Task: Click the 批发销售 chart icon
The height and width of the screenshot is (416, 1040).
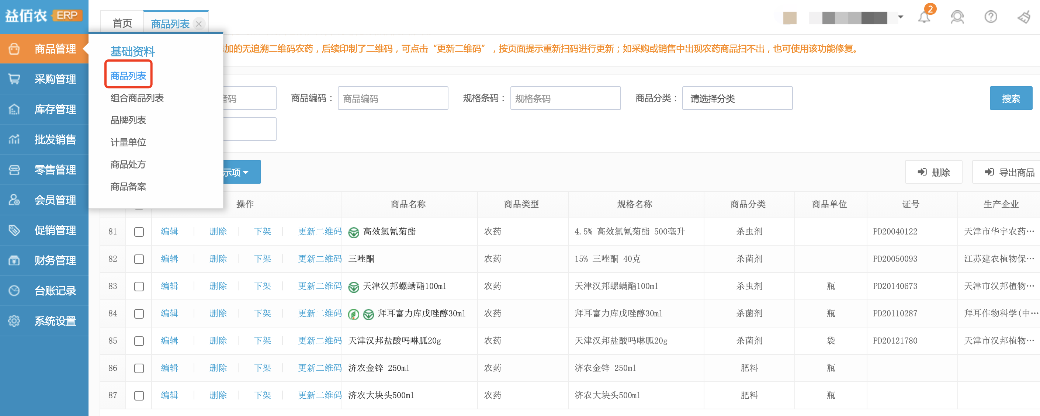Action: coord(14,139)
